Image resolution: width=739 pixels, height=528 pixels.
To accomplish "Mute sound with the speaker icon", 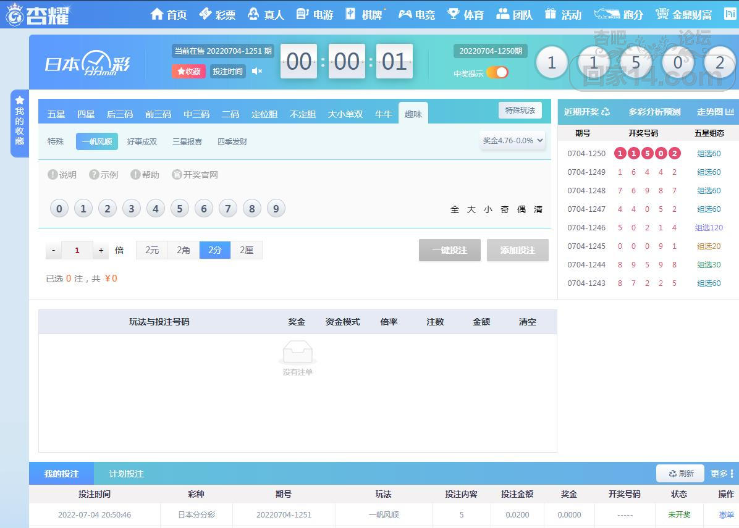I will pyautogui.click(x=257, y=71).
